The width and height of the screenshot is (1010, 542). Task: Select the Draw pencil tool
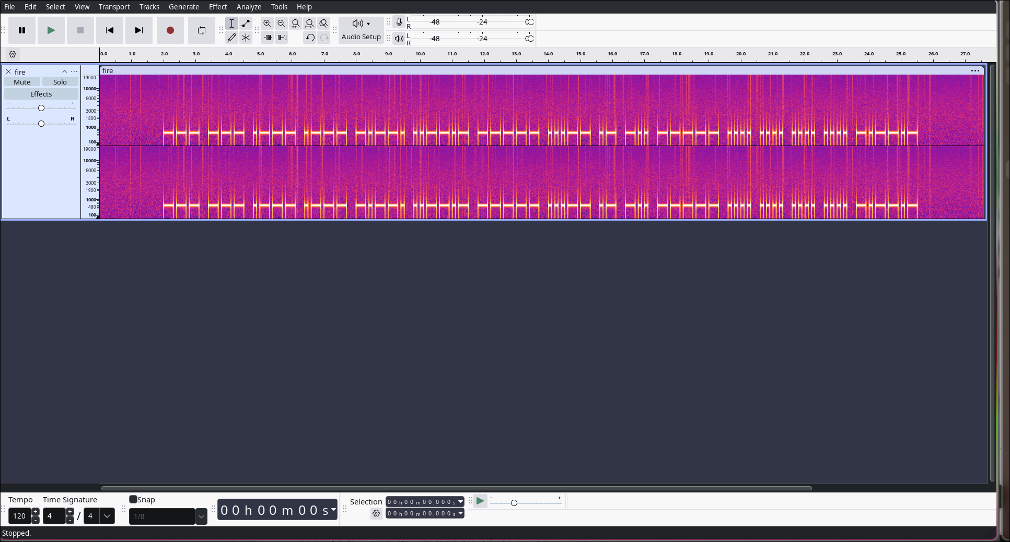tap(231, 38)
